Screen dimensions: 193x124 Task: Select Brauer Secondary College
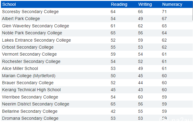coord(28,83)
